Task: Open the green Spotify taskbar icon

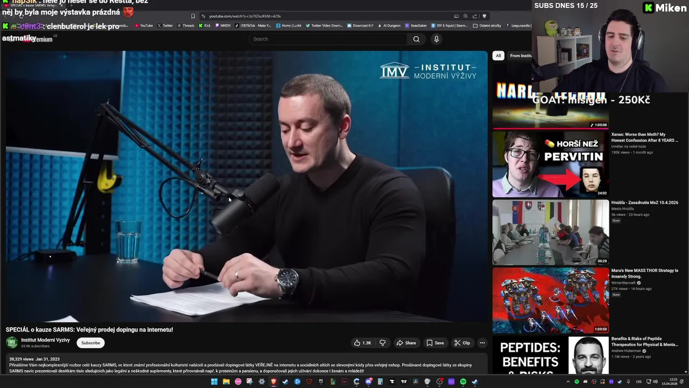Action: 463,382
